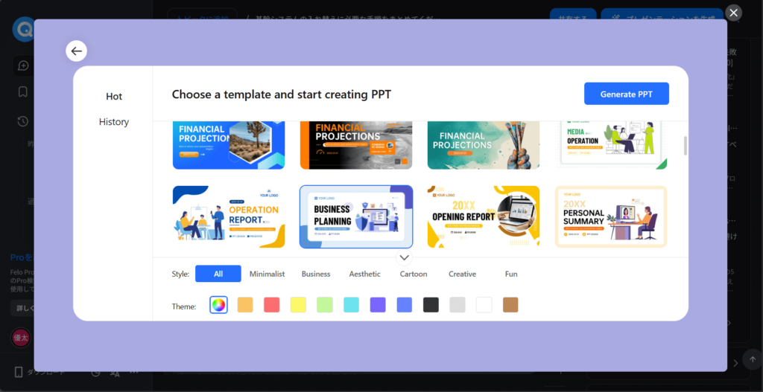Image resolution: width=763 pixels, height=392 pixels.
Task: Click the Generate PPT button
Action: [626, 94]
